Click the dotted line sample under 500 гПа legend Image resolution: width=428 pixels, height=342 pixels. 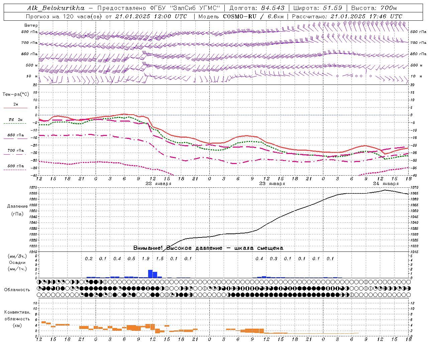coord(15,170)
